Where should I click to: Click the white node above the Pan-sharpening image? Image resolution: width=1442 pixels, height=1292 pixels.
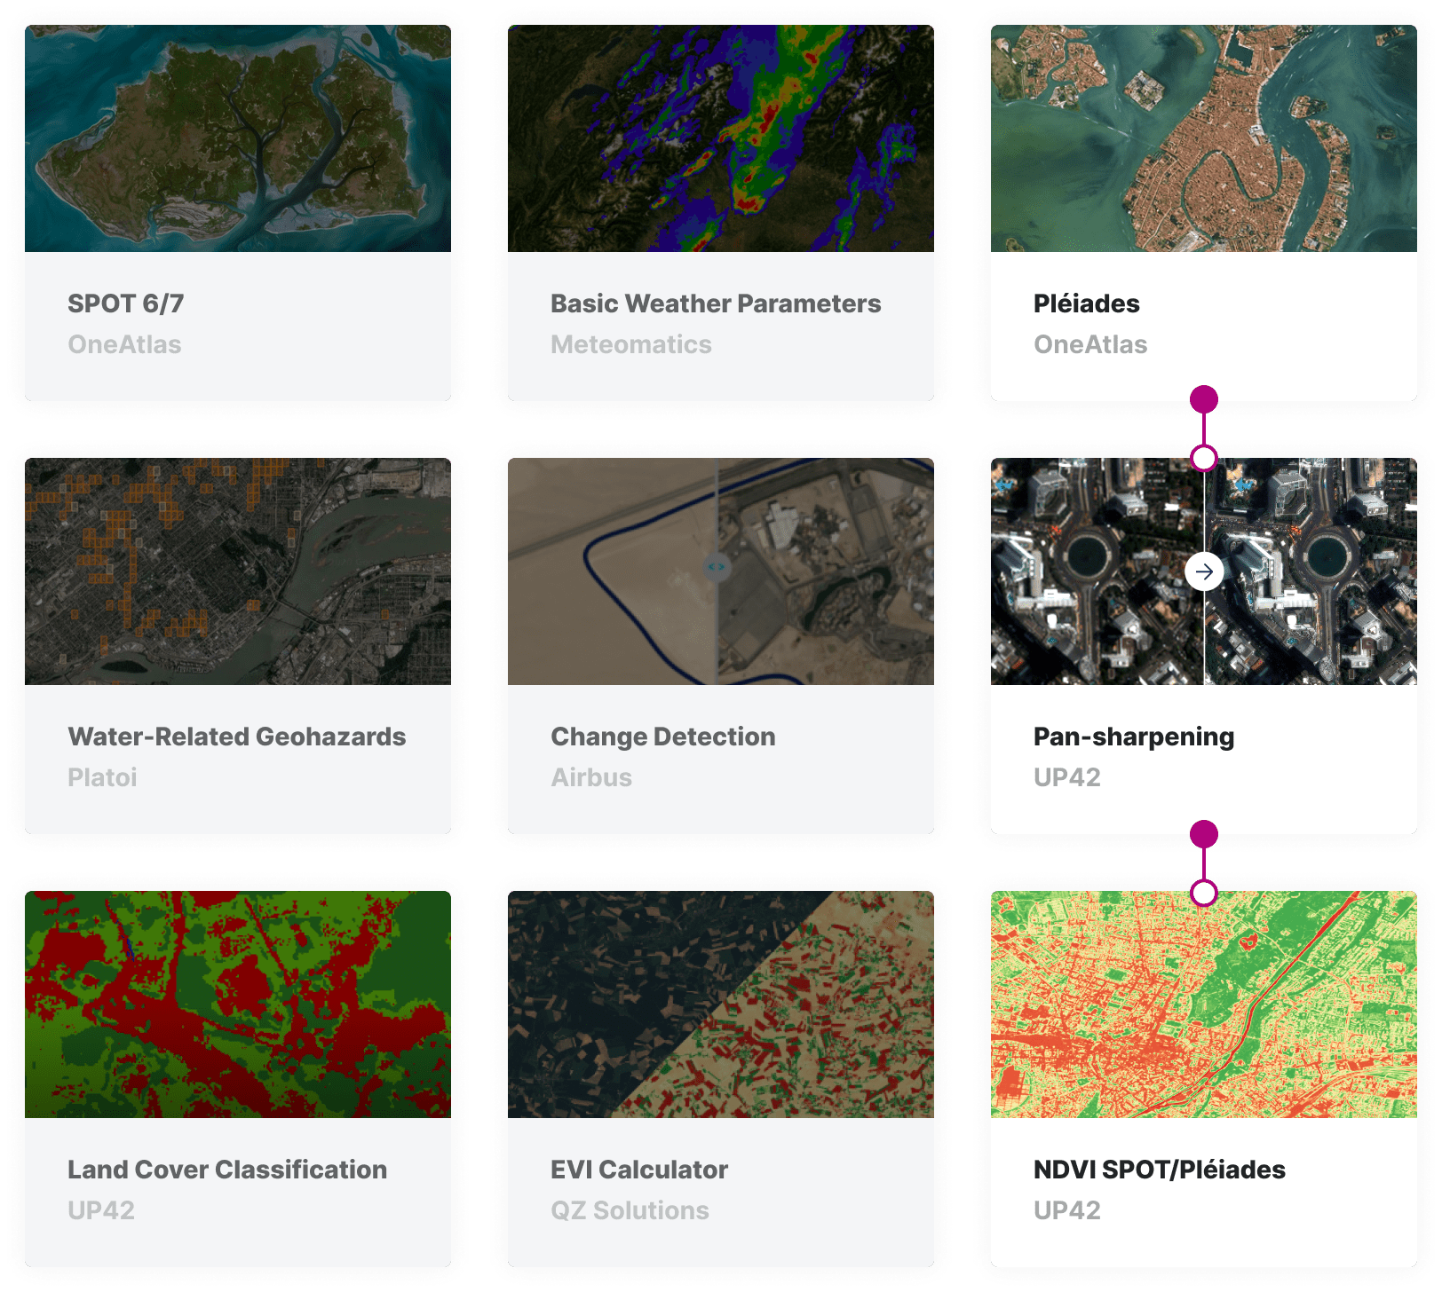(1204, 458)
